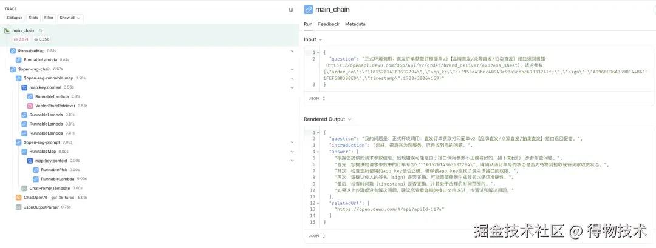The width and height of the screenshot is (656, 248).
Task: Open the Stats button
Action: click(33, 18)
